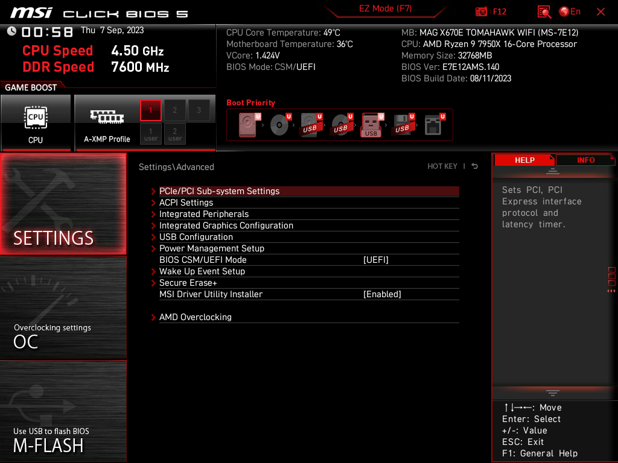
Task: Open USB Configuration
Action: point(309,236)
